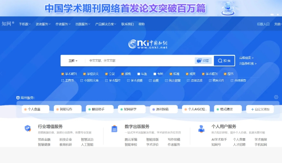
Task: Open the 政府文件 external link
Action: coord(216,81)
